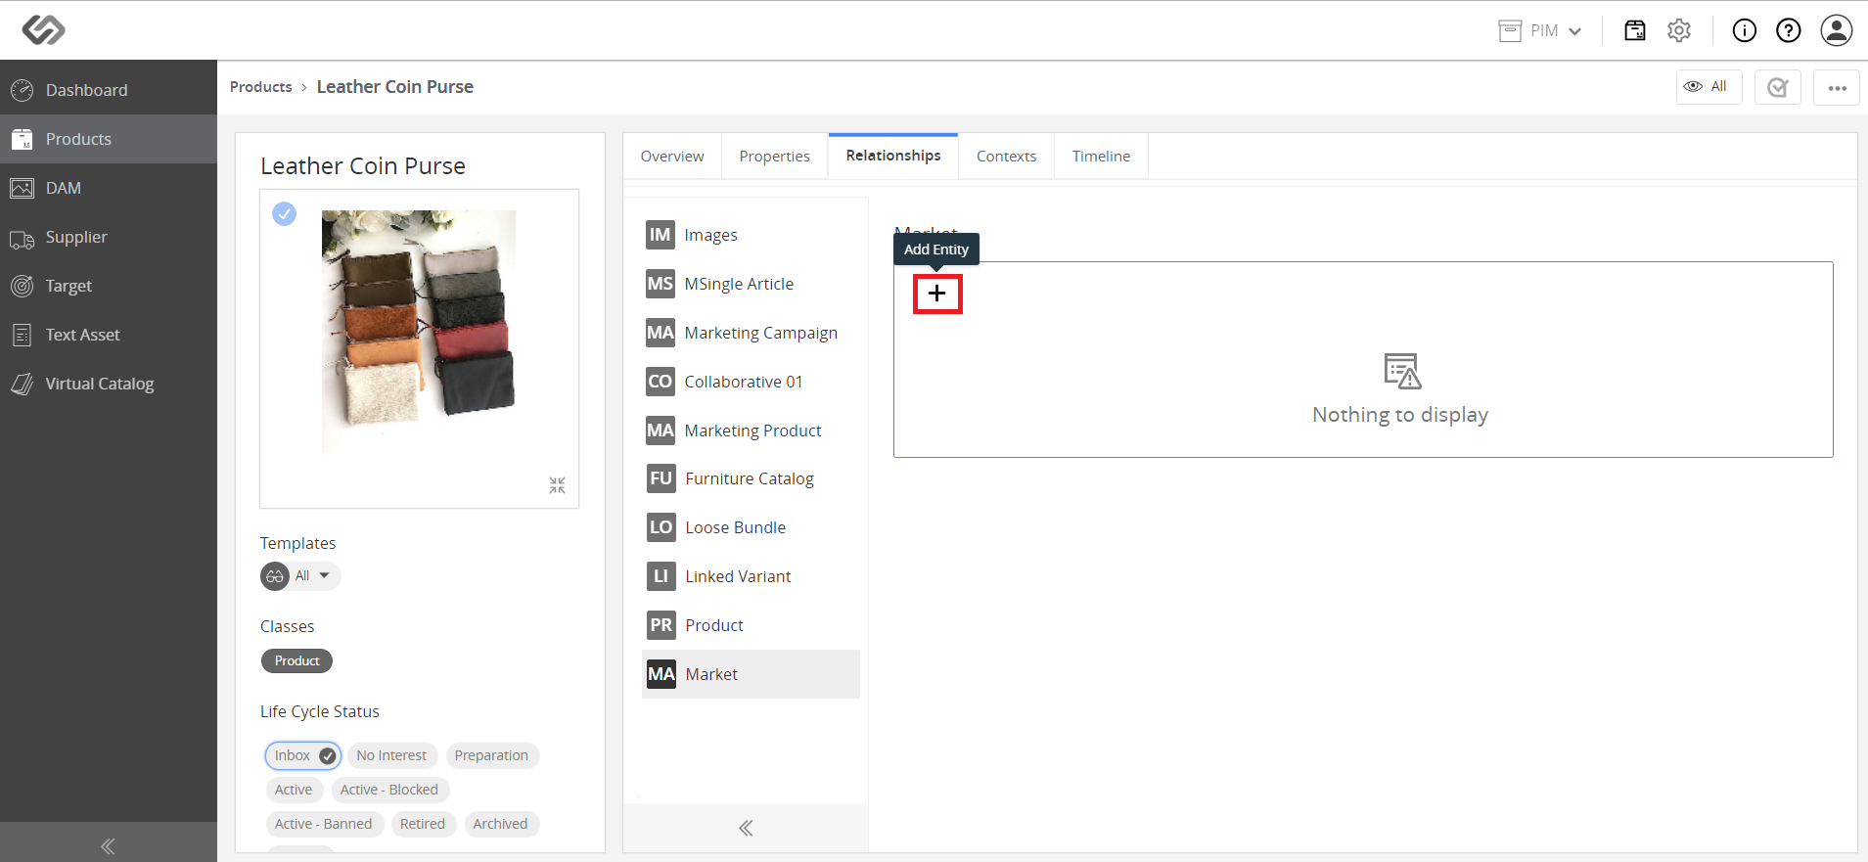Viewport: 1868px width, 862px height.
Task: Click the plus Add Entity button
Action: pos(937,294)
